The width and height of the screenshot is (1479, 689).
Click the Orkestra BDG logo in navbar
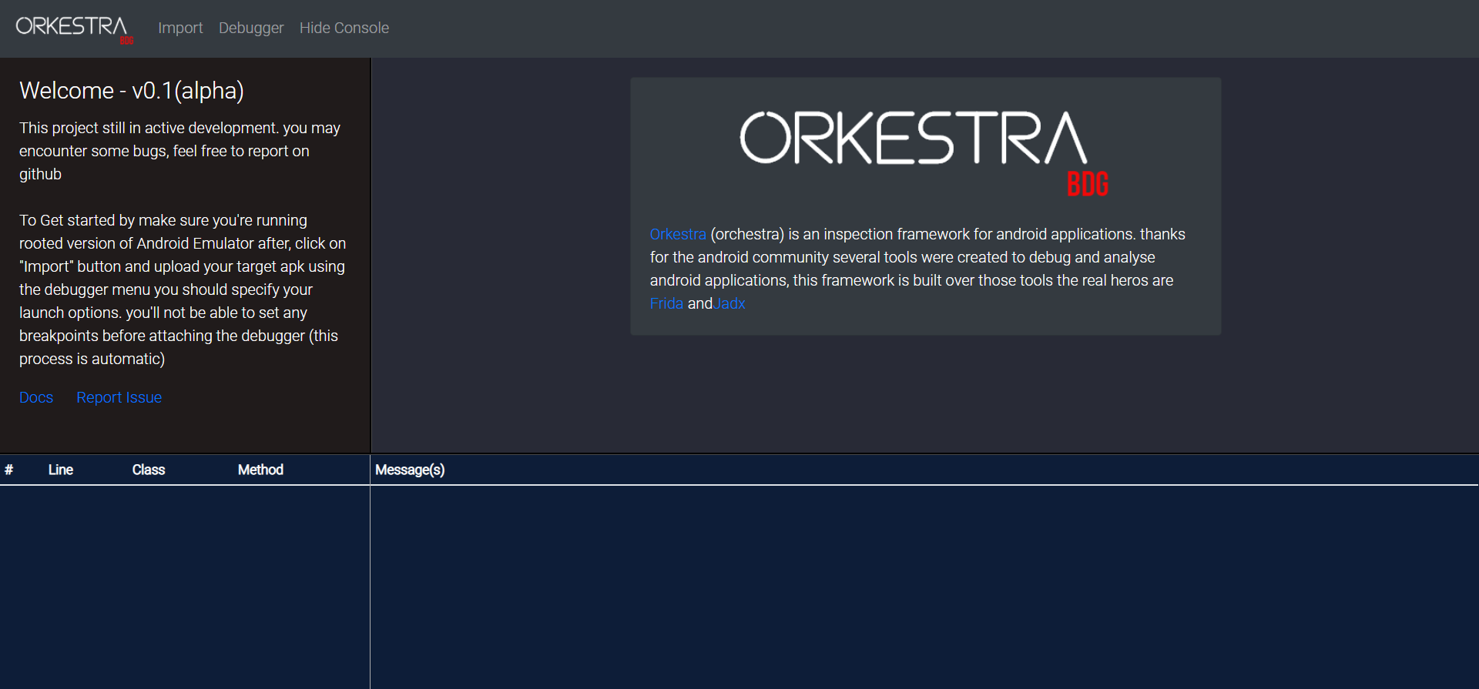(75, 29)
